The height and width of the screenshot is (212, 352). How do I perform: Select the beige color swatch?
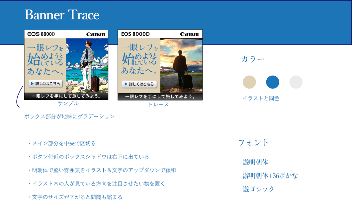coord(249,82)
